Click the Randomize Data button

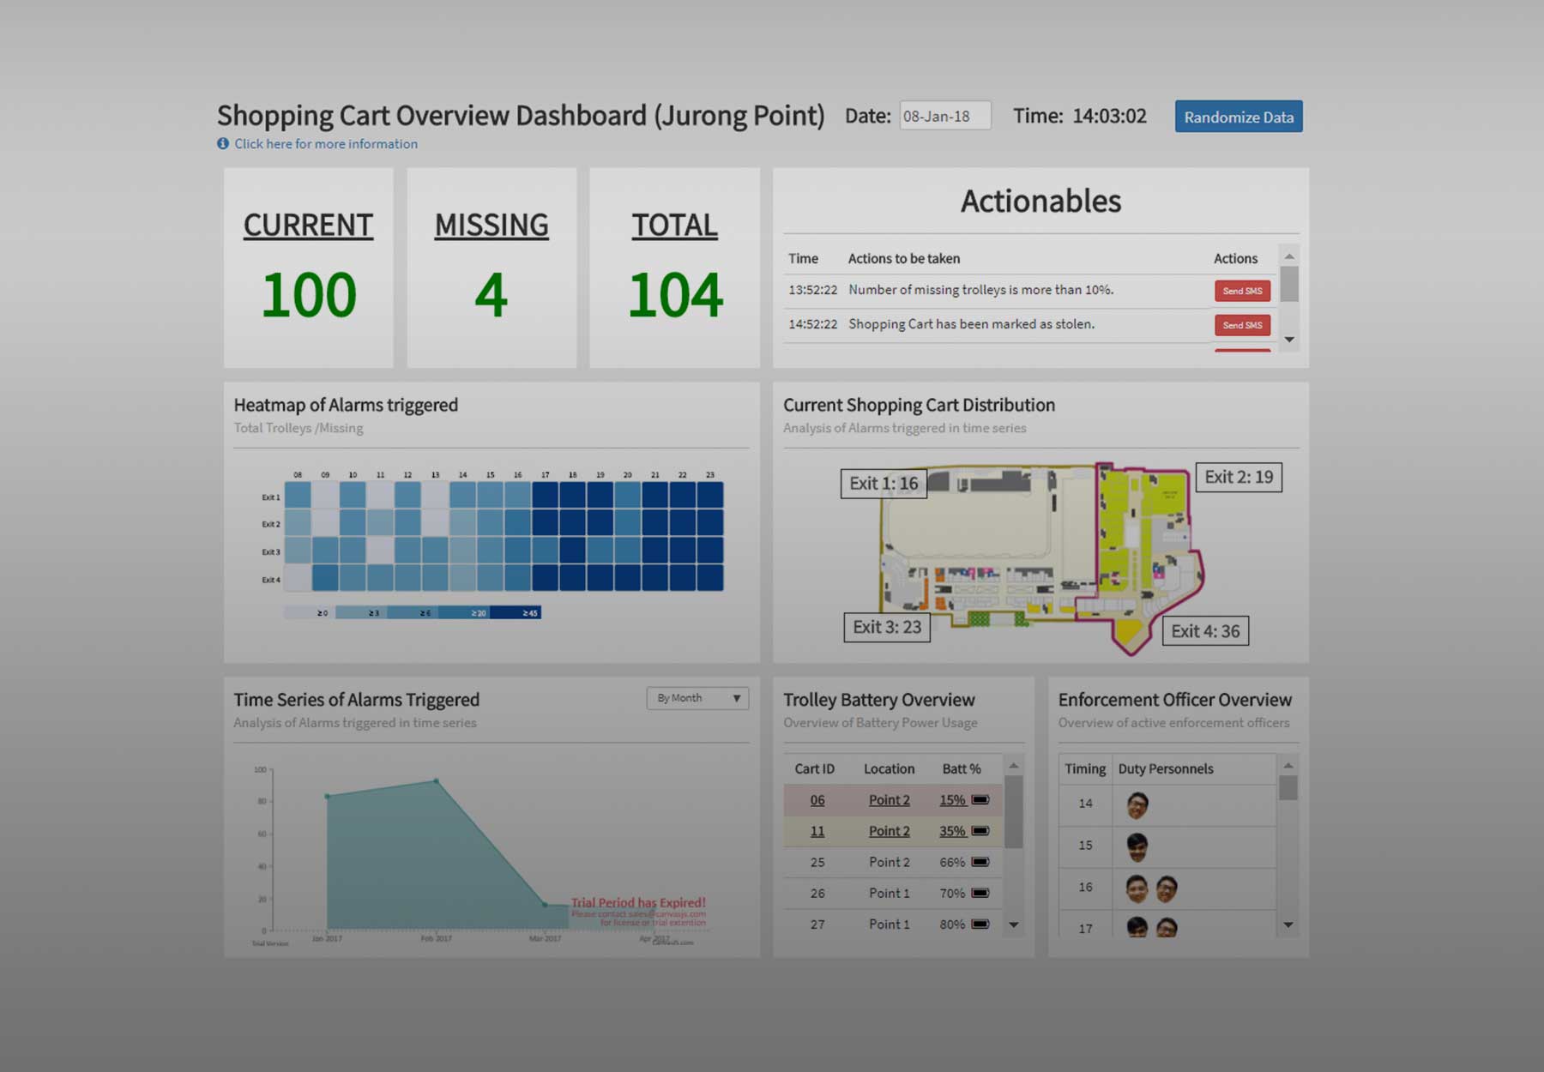1239,117
